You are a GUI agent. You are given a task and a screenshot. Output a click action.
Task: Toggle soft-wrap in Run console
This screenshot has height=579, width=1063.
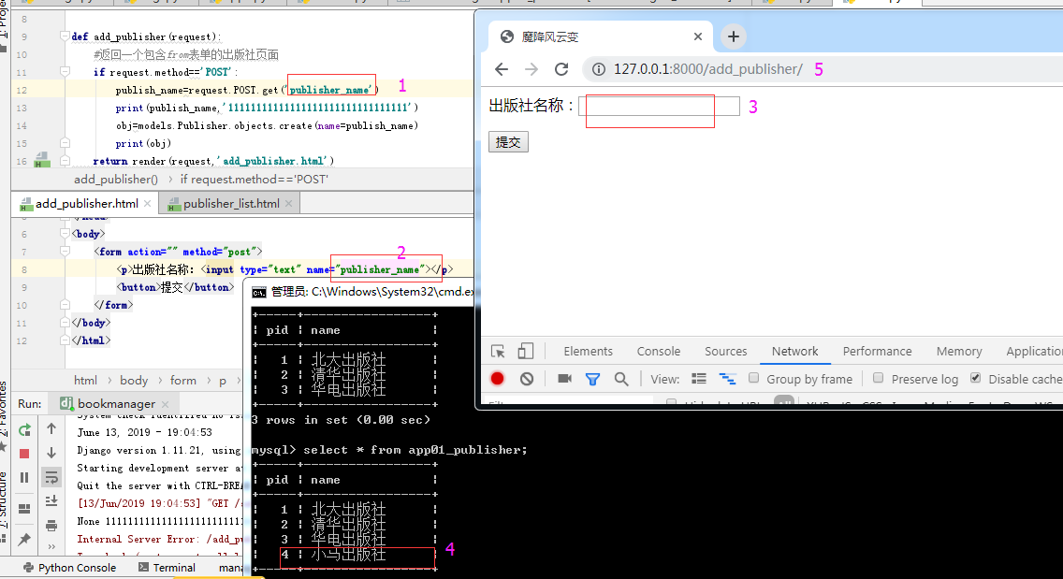click(x=51, y=477)
